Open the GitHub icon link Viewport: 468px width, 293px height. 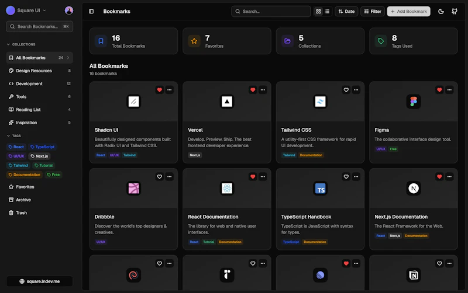tap(455, 11)
